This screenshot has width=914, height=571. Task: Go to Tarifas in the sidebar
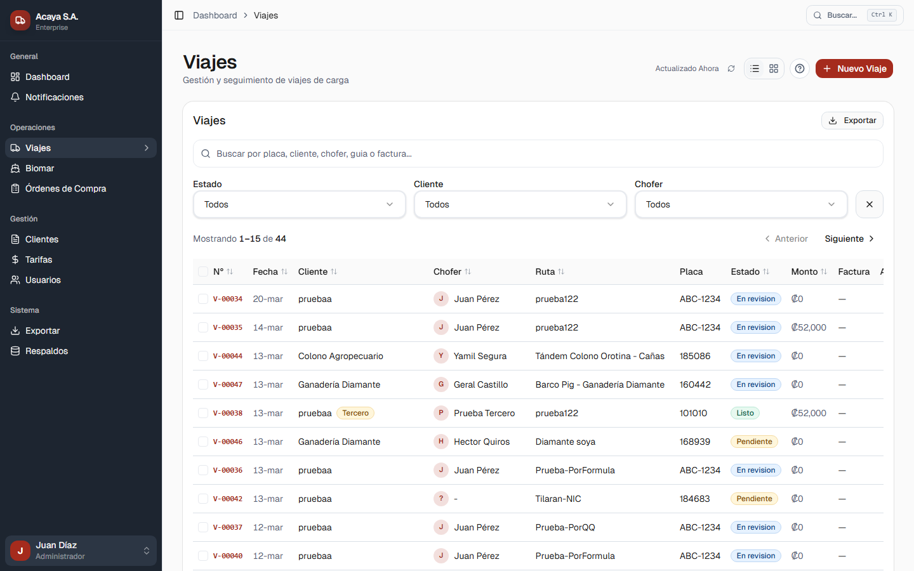click(39, 259)
